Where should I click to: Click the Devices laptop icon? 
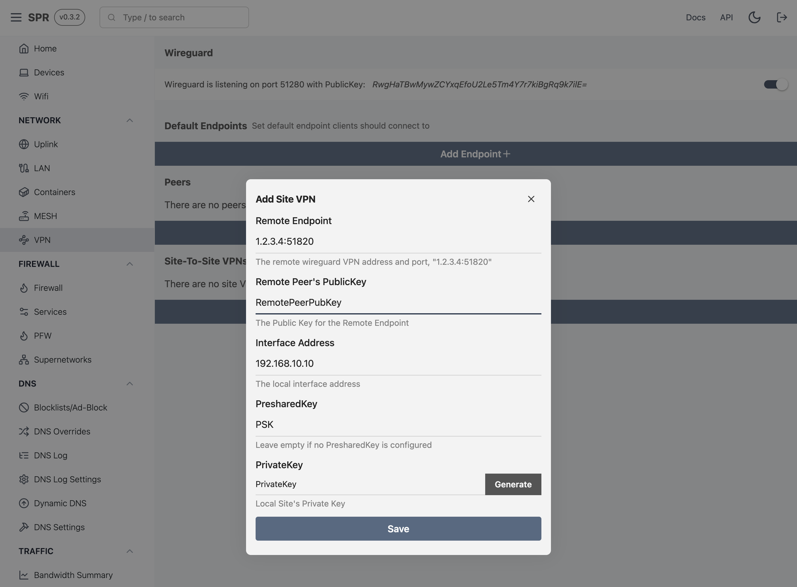tap(24, 72)
